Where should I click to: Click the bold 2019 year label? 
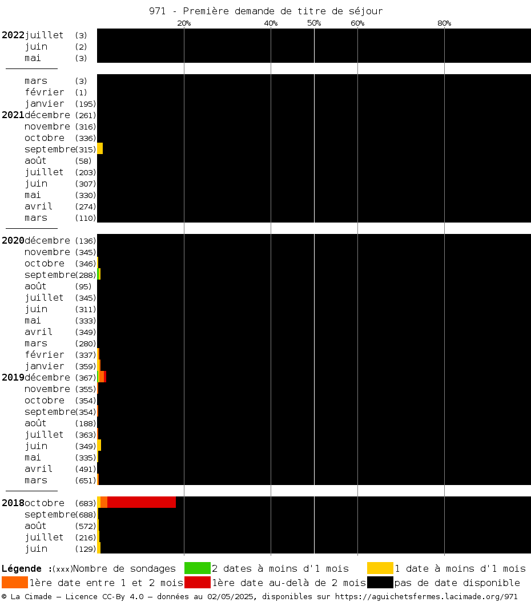13,377
